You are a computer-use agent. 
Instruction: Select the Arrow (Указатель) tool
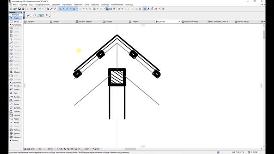pyautogui.click(x=15, y=18)
